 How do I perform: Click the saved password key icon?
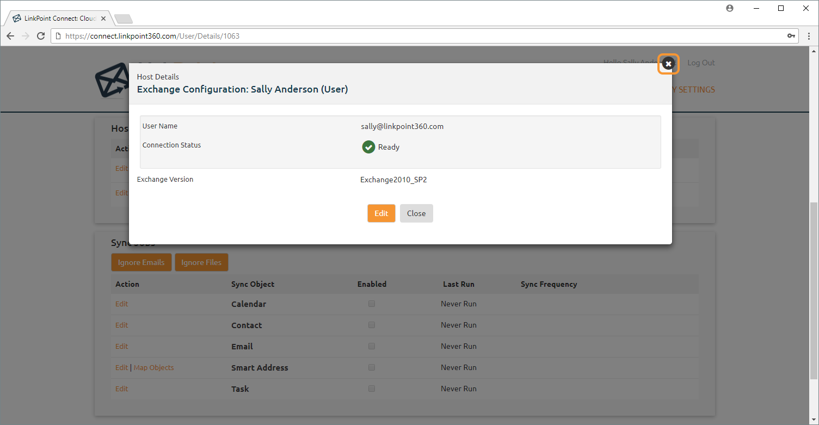[x=791, y=36]
